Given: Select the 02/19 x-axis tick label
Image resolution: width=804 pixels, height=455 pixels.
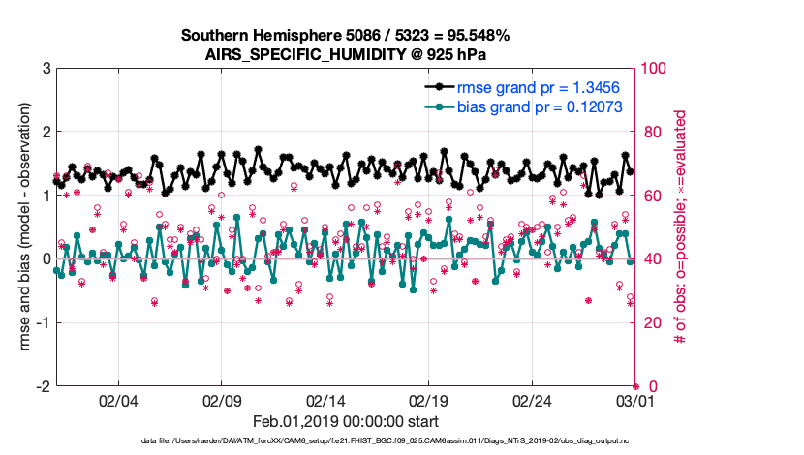Looking at the screenshot, I should point(429,400).
